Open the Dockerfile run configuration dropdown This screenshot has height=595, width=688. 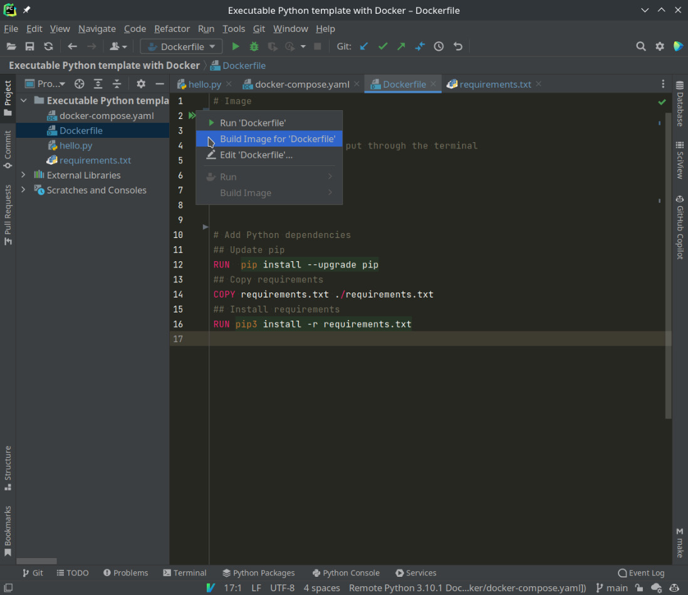click(x=181, y=46)
